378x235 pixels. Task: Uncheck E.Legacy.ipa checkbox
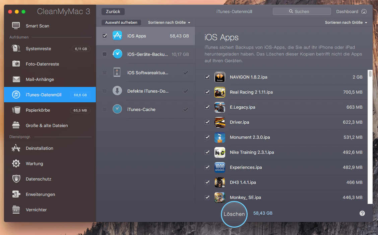coord(207,107)
